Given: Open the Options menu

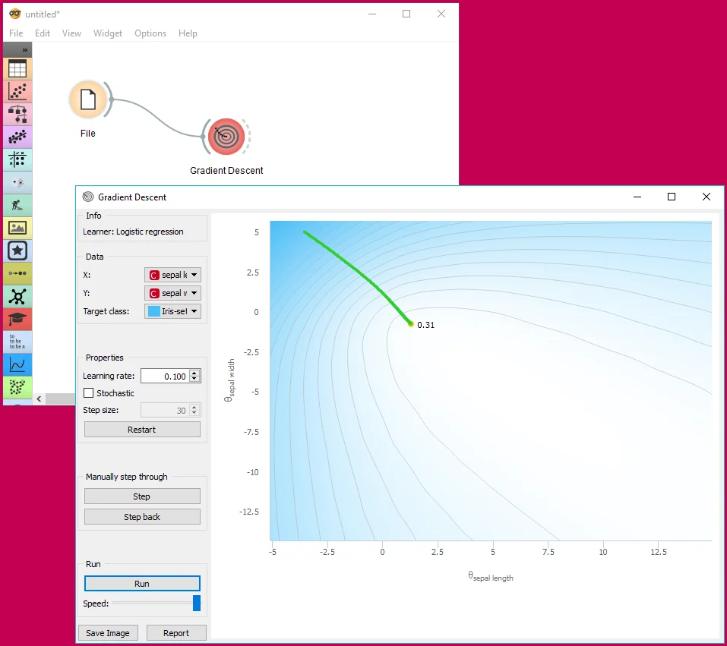Looking at the screenshot, I should pos(150,33).
